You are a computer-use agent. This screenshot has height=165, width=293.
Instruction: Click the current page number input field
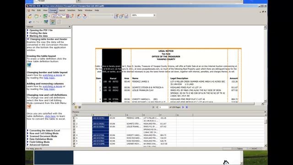click(164, 107)
